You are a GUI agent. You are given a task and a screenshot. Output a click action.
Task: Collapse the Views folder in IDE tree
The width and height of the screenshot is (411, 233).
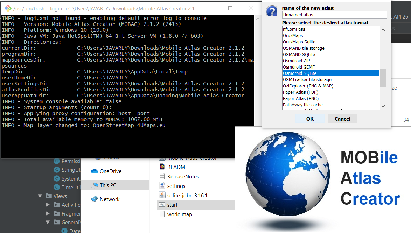pyautogui.click(x=40, y=196)
